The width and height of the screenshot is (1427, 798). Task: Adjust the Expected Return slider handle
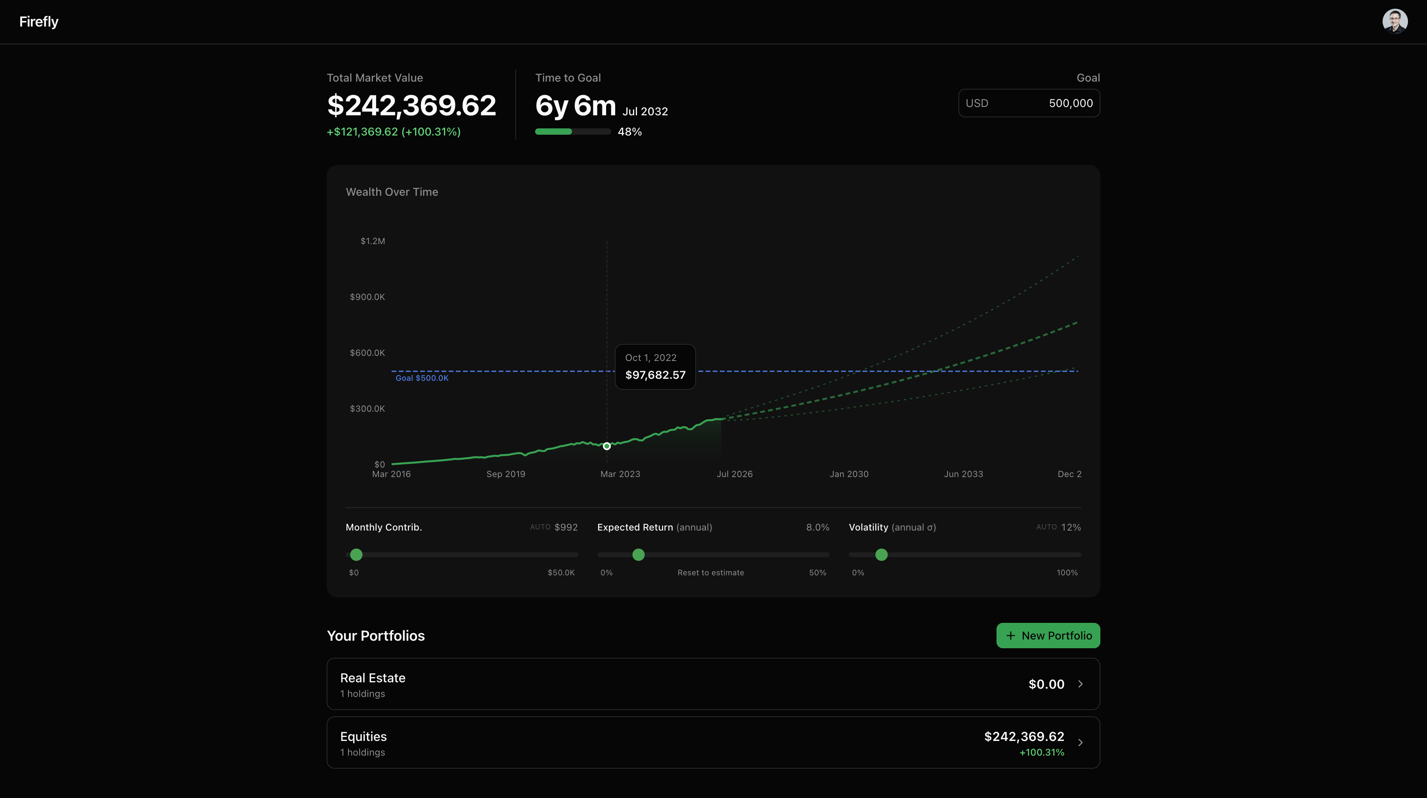click(x=638, y=555)
